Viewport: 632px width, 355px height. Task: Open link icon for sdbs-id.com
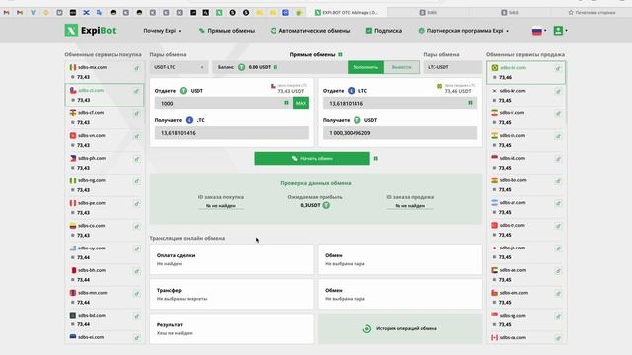pyautogui.click(x=558, y=160)
